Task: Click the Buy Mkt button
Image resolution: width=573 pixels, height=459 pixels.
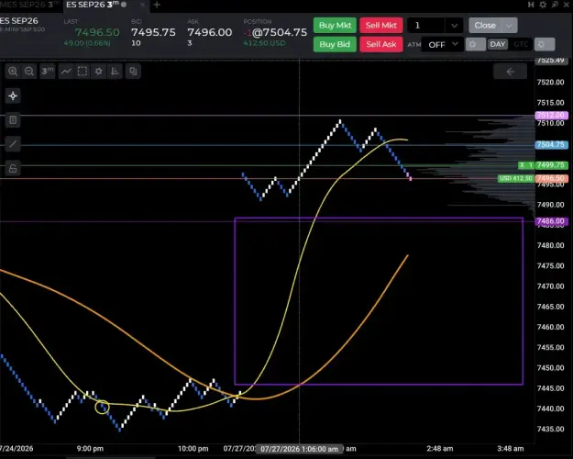Action: coord(336,26)
